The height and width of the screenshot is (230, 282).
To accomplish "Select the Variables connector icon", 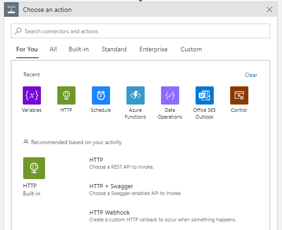I will [31, 95].
